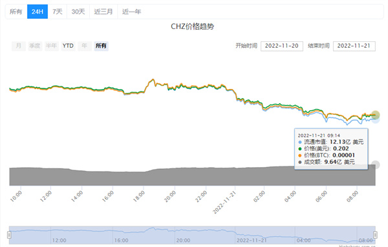
Task: Click the 结束时间 label
Action: coord(319,46)
